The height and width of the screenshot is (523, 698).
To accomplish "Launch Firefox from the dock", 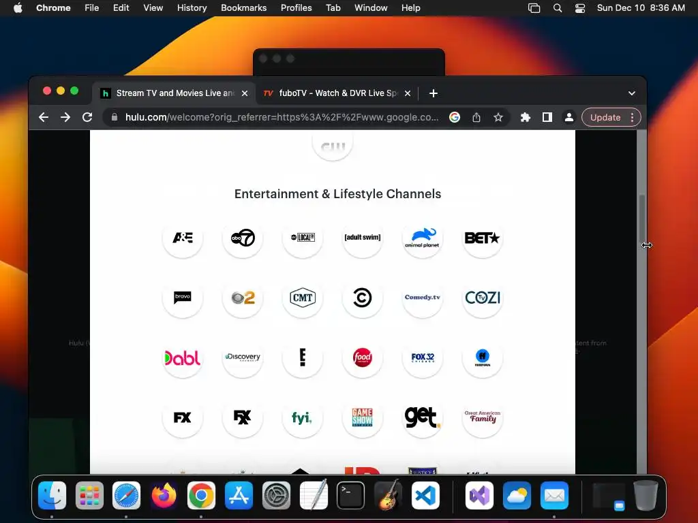I will pyautogui.click(x=164, y=495).
